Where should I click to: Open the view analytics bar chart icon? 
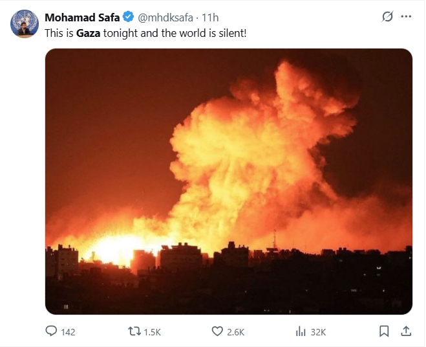[x=300, y=331]
